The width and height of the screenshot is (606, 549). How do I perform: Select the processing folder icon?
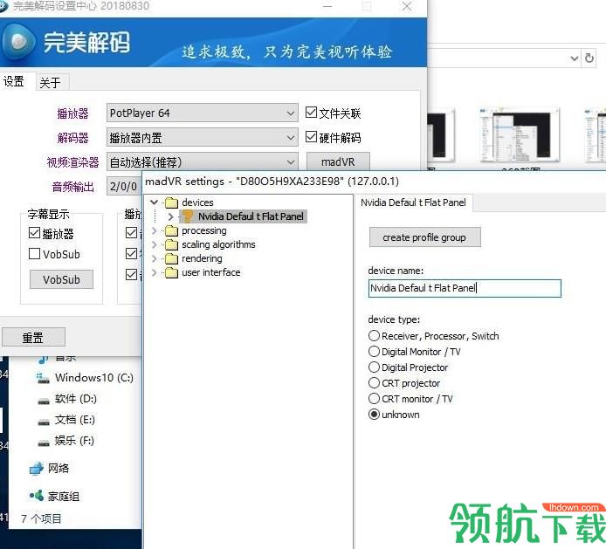click(171, 230)
